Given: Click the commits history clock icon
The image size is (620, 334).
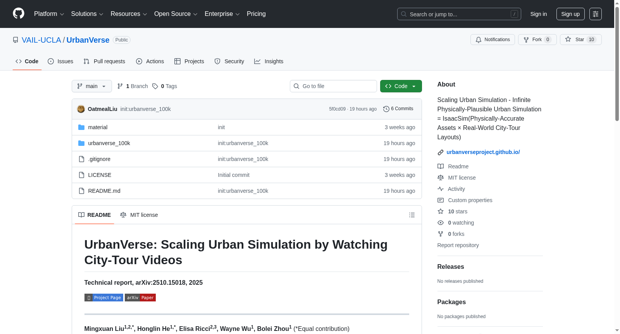Looking at the screenshot, I should [x=386, y=109].
